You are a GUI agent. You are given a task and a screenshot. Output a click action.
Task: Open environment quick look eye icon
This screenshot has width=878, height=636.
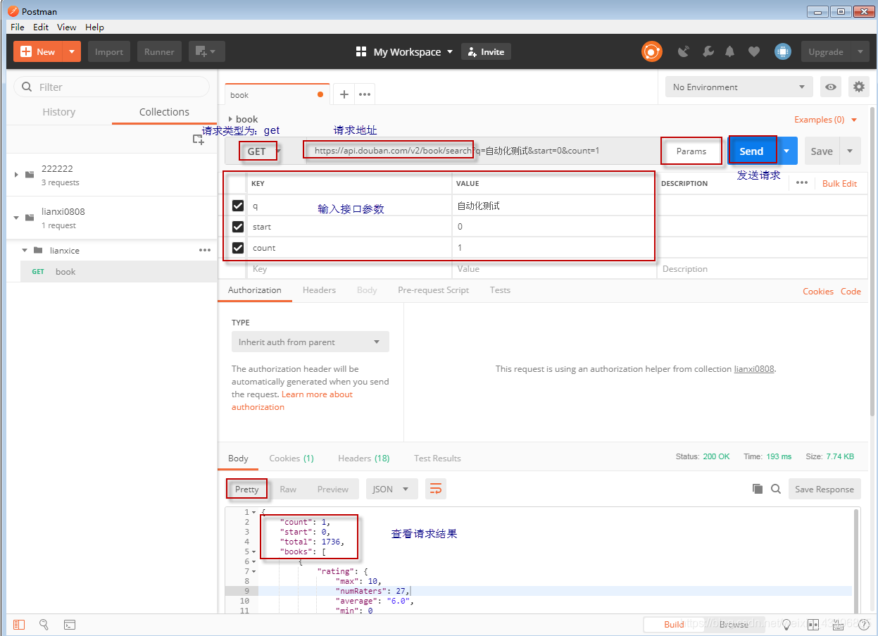tap(832, 87)
